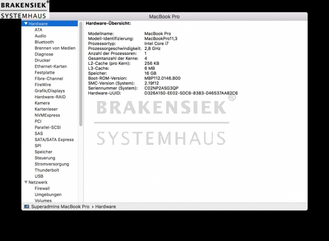Click the MacBookPro11,3 model identifier value
This screenshot has height=241, width=329.
click(161, 38)
